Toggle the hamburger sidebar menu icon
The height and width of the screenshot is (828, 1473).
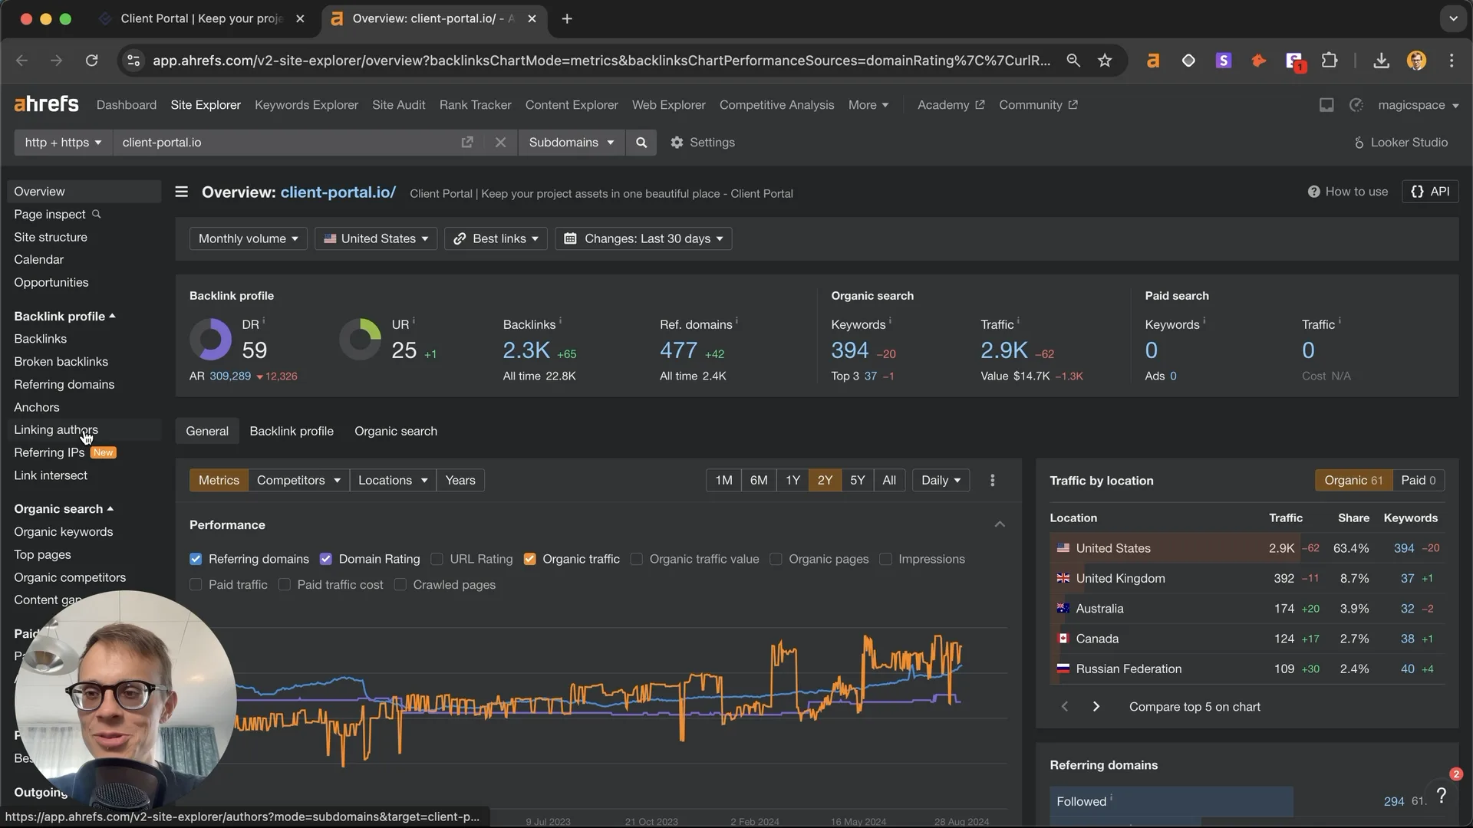(x=181, y=192)
